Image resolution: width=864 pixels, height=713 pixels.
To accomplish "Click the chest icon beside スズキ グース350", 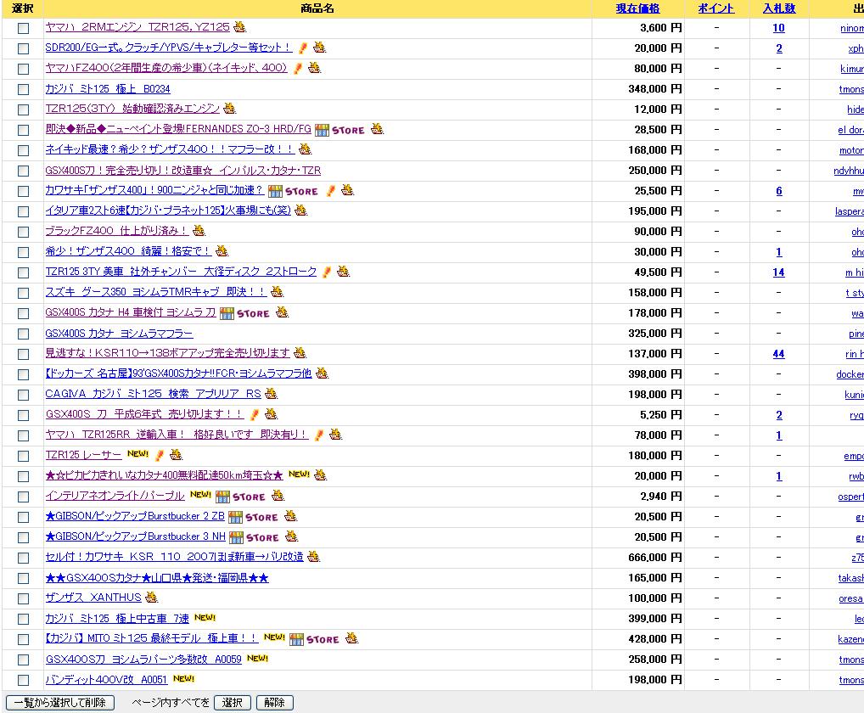I will [278, 291].
